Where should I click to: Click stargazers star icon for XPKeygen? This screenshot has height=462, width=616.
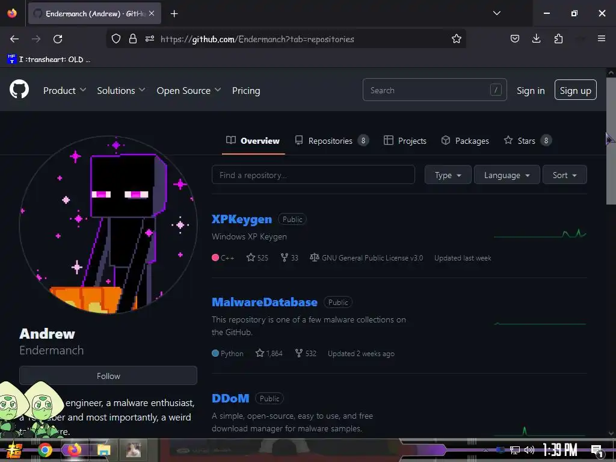251,257
